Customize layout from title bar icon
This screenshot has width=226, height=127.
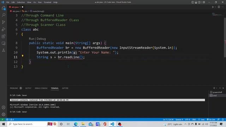[x=204, y=2]
